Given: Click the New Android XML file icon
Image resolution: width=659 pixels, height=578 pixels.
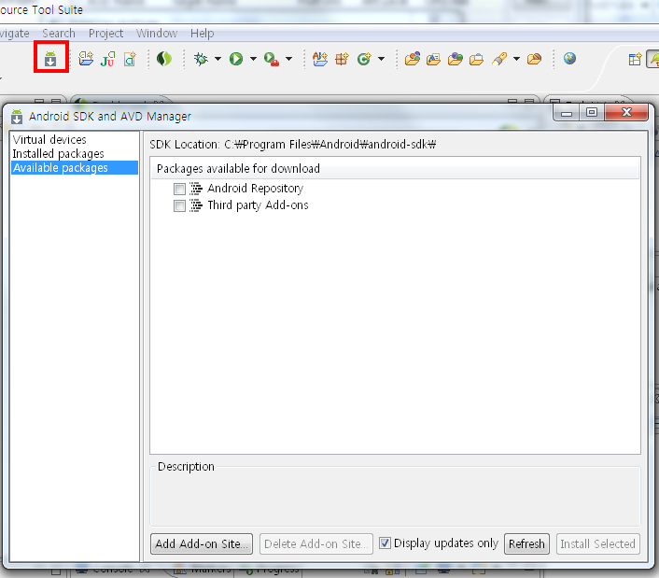Looking at the screenshot, I should 131,59.
